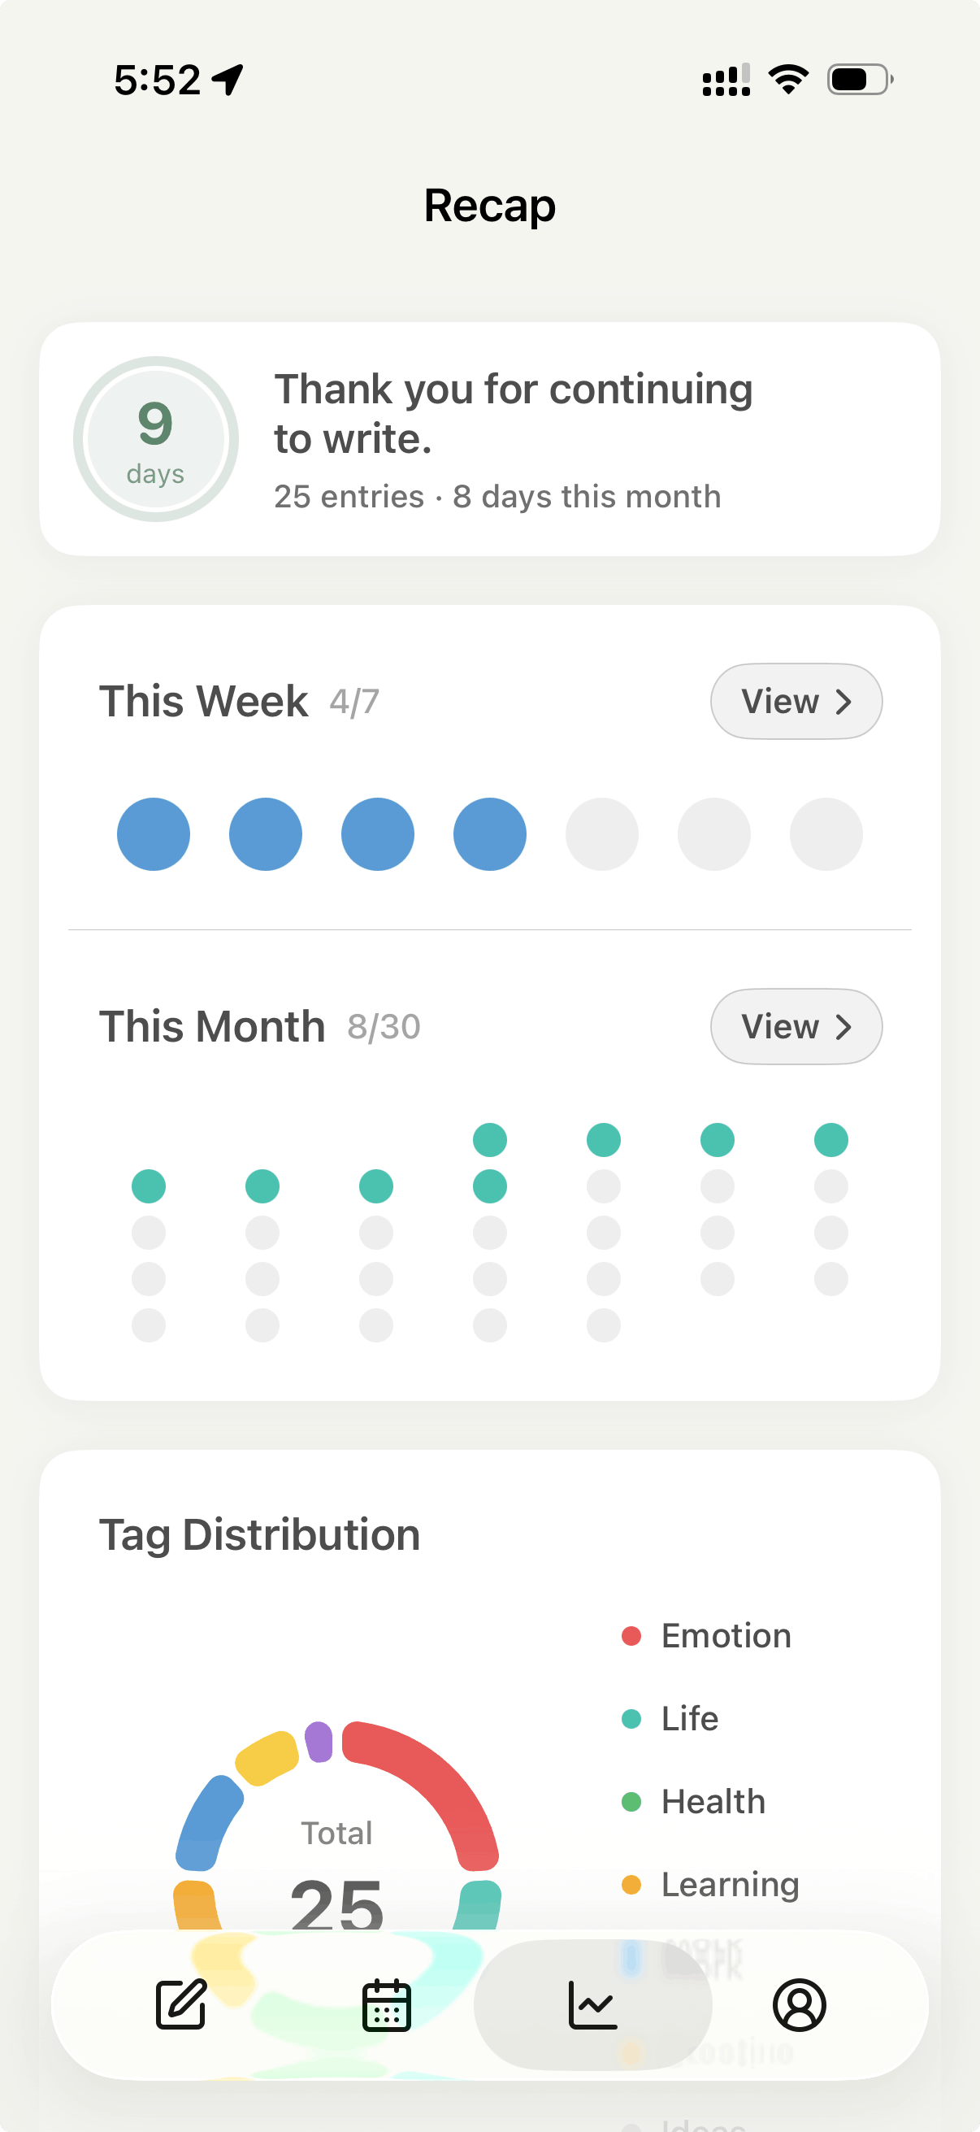The height and width of the screenshot is (2132, 980).
Task: Click the View button for This Month
Action: (796, 1026)
